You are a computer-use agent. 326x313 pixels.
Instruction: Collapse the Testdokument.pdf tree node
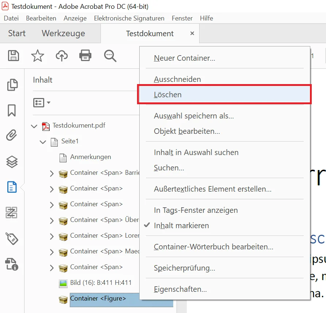click(34, 126)
